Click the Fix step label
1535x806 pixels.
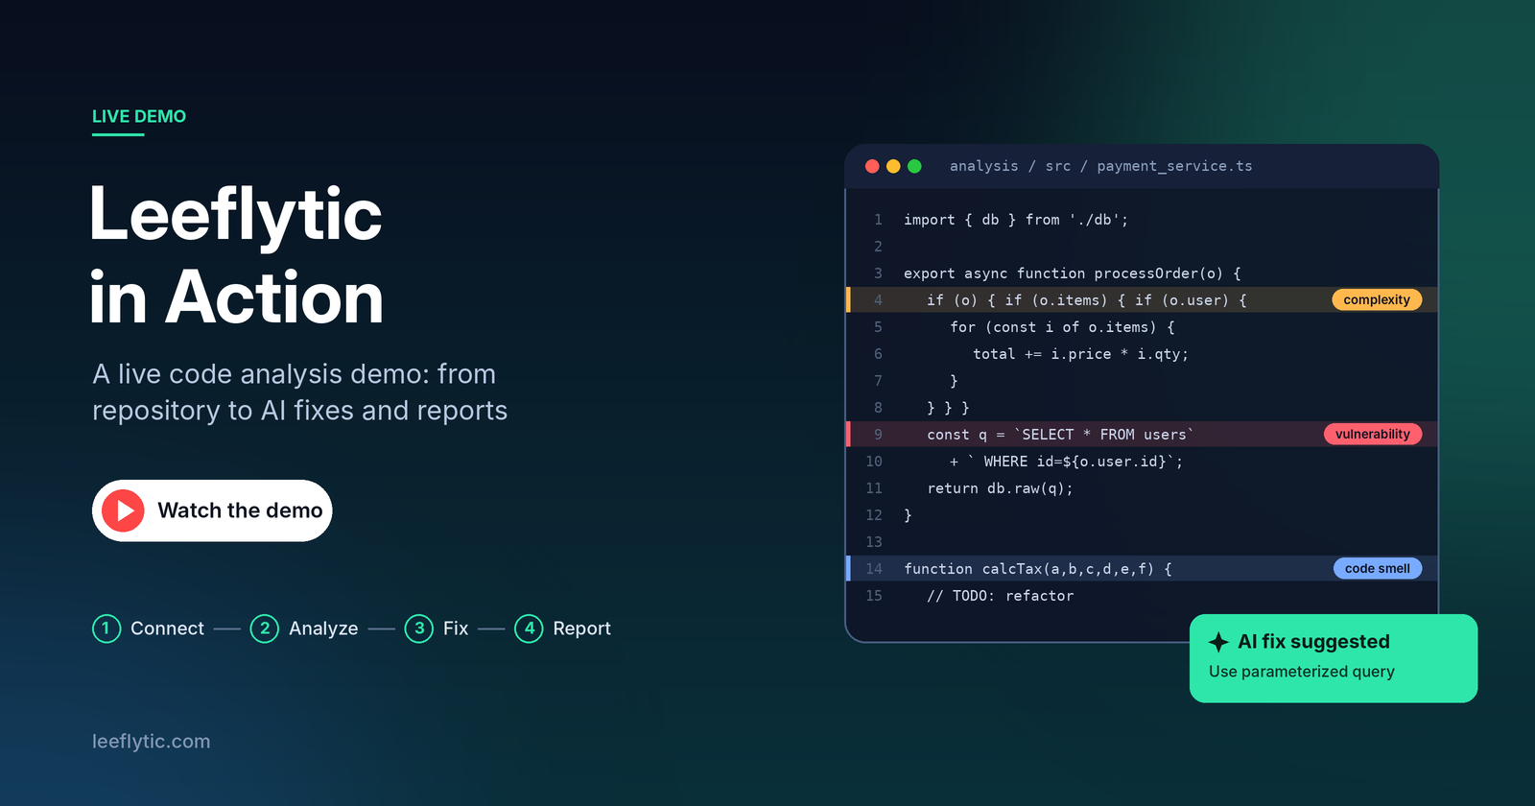(x=456, y=628)
